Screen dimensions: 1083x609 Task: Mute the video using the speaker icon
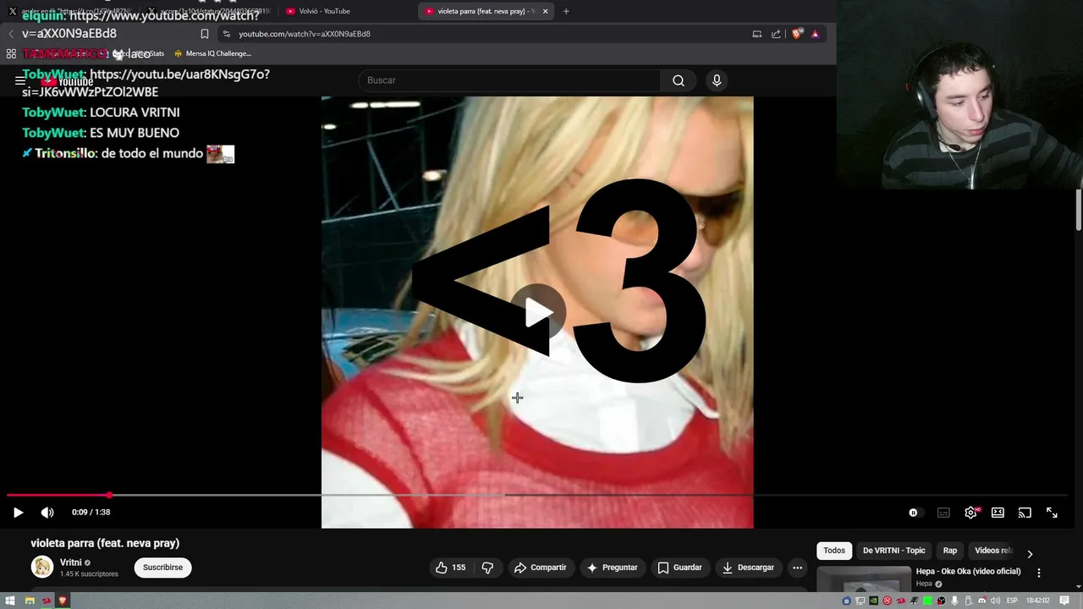(x=47, y=513)
